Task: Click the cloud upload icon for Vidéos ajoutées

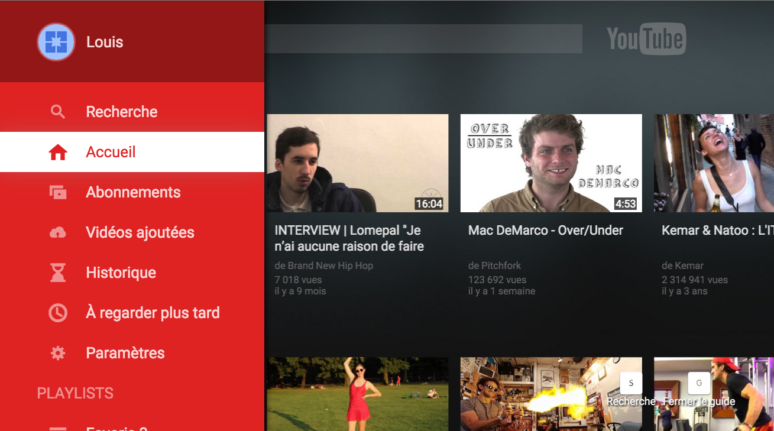Action: click(58, 233)
